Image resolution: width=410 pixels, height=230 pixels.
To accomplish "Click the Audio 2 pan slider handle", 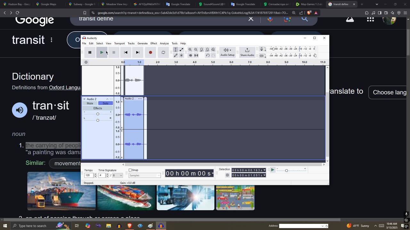I will click(98, 120).
